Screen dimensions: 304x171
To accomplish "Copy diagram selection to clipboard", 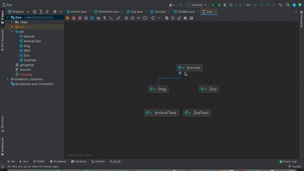I will [x=173, y=18].
